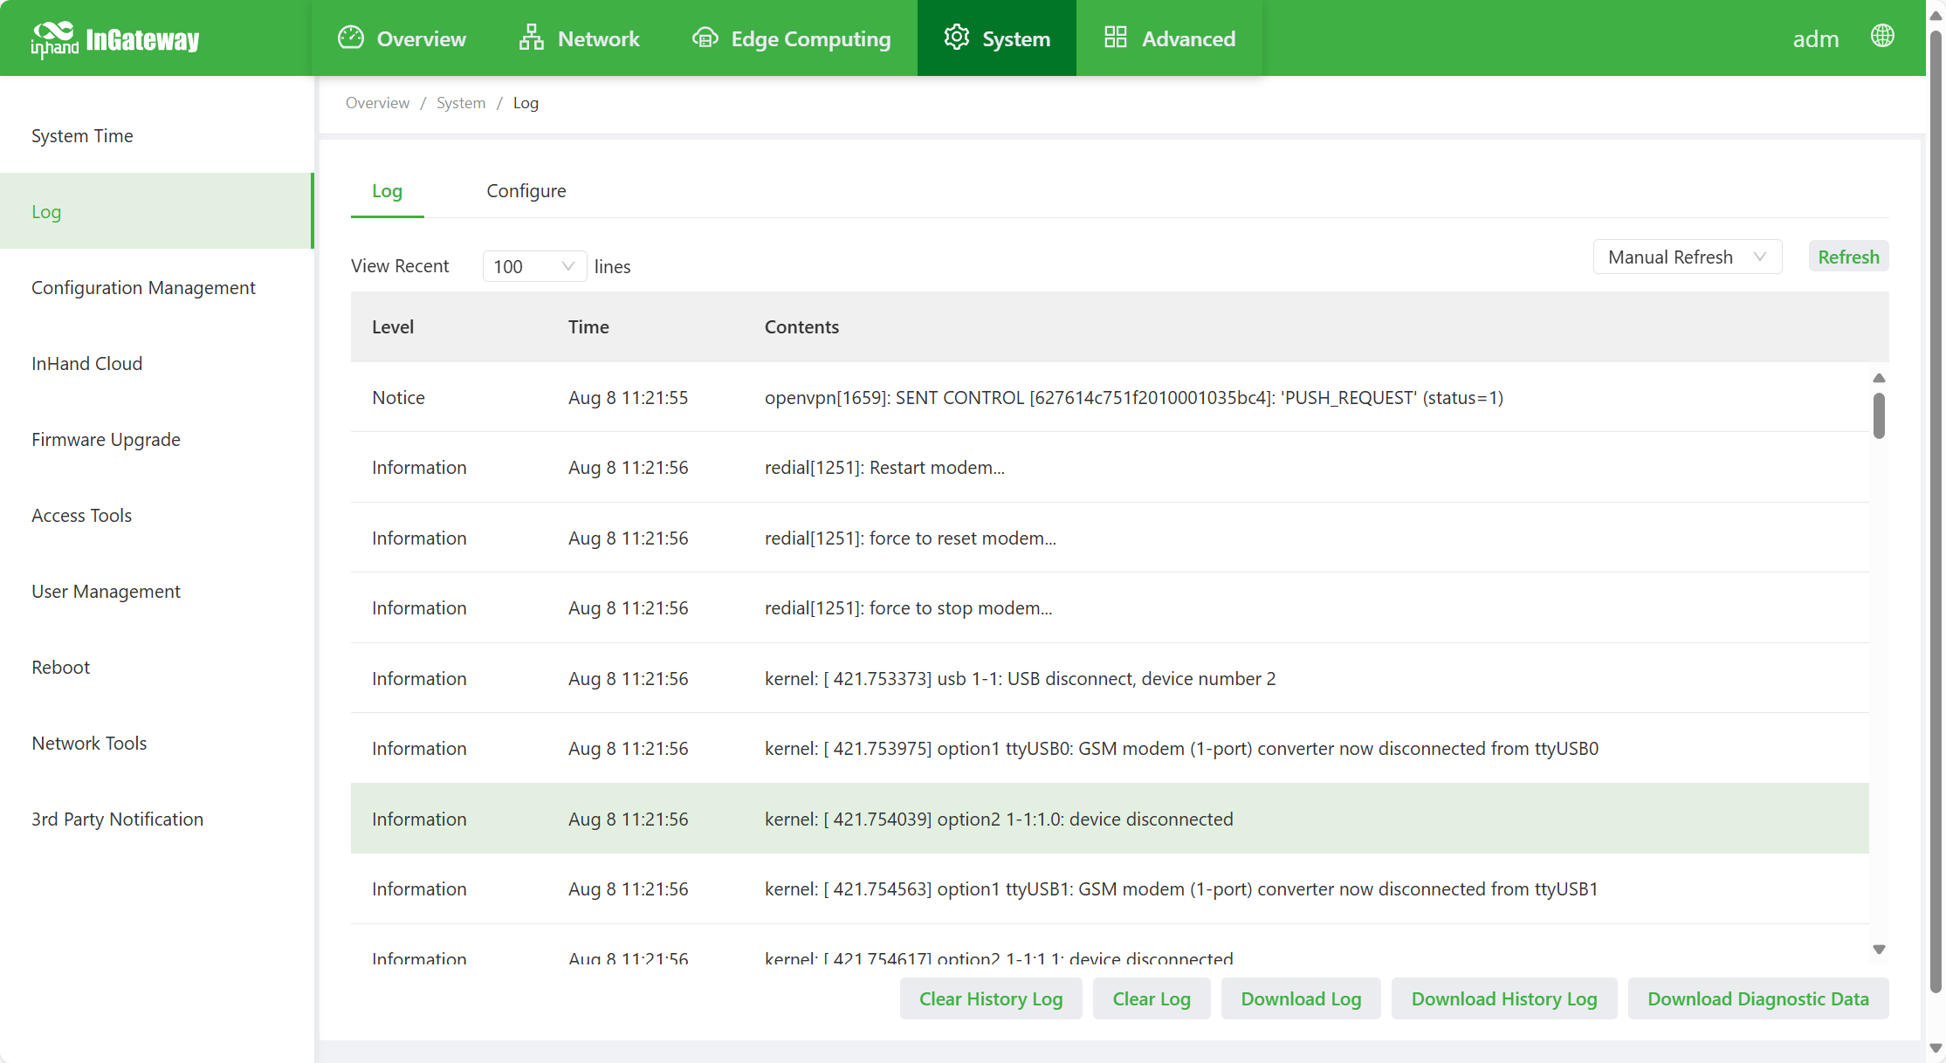
Task: Click the Advanced grid icon
Action: click(x=1115, y=38)
